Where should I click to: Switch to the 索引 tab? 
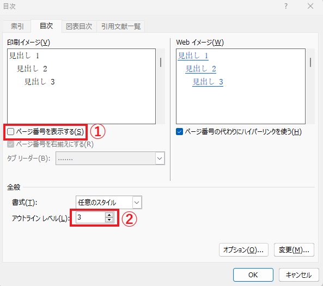tap(17, 26)
